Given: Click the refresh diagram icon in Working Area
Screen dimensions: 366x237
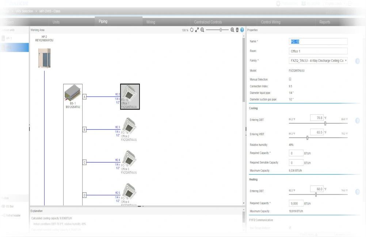Looking at the screenshot, I should [192, 30].
